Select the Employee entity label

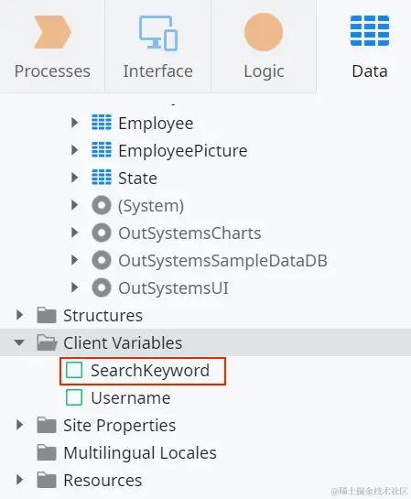[x=156, y=124]
